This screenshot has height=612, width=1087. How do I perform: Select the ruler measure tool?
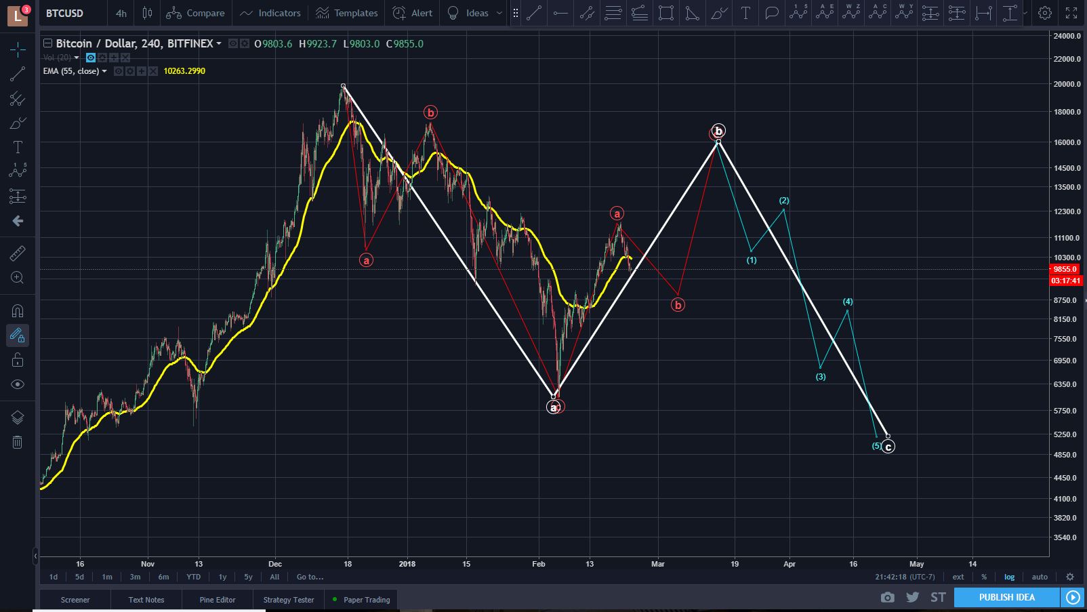pos(18,253)
